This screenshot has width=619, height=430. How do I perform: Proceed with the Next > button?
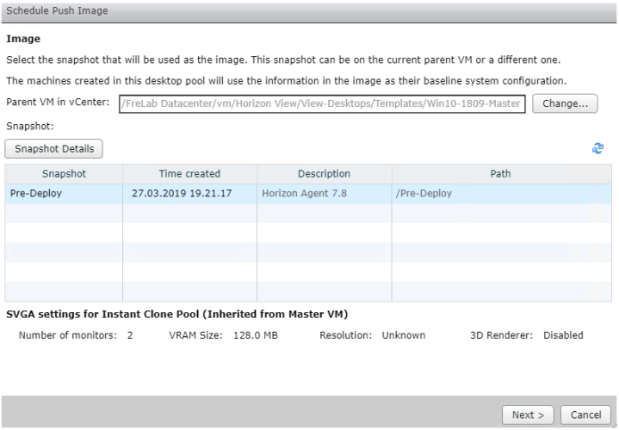coord(528,414)
